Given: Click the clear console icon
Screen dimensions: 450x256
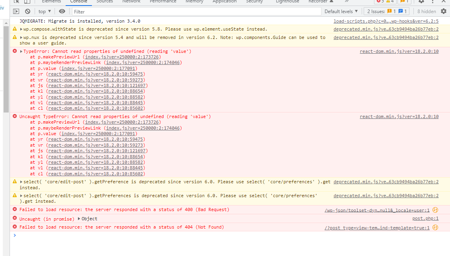Looking at the screenshot, I should [x=27, y=11].
